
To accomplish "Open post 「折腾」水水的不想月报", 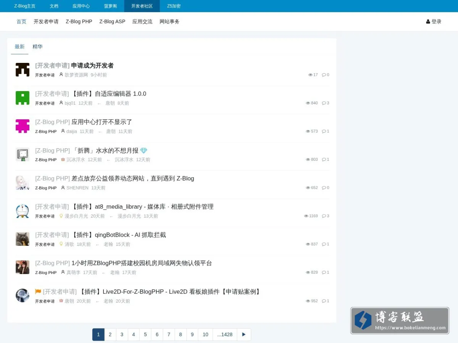I will (x=105, y=150).
